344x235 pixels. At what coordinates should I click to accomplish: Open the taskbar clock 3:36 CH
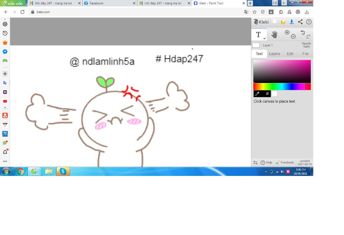300,172
